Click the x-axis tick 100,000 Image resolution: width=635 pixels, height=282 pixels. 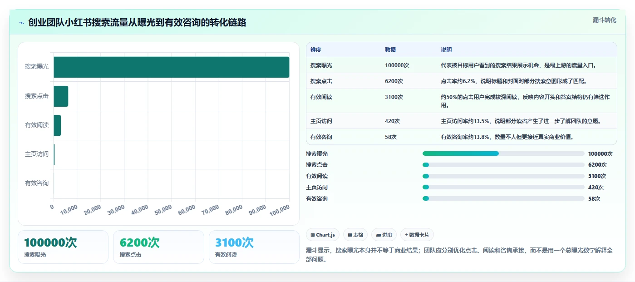(280, 210)
